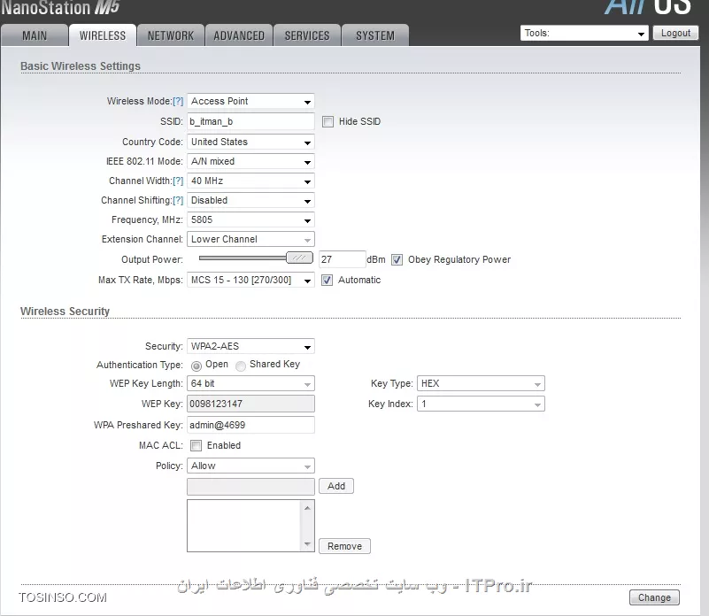
Task: Click the MAC address entry field
Action: pyautogui.click(x=250, y=486)
